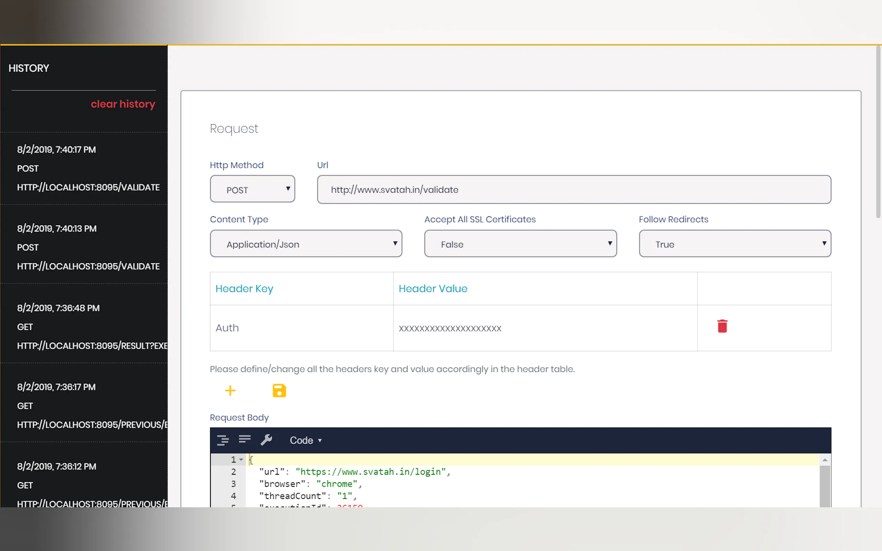The width and height of the screenshot is (882, 551).
Task: Save headers using the yellow floppy disk icon
Action: click(279, 391)
